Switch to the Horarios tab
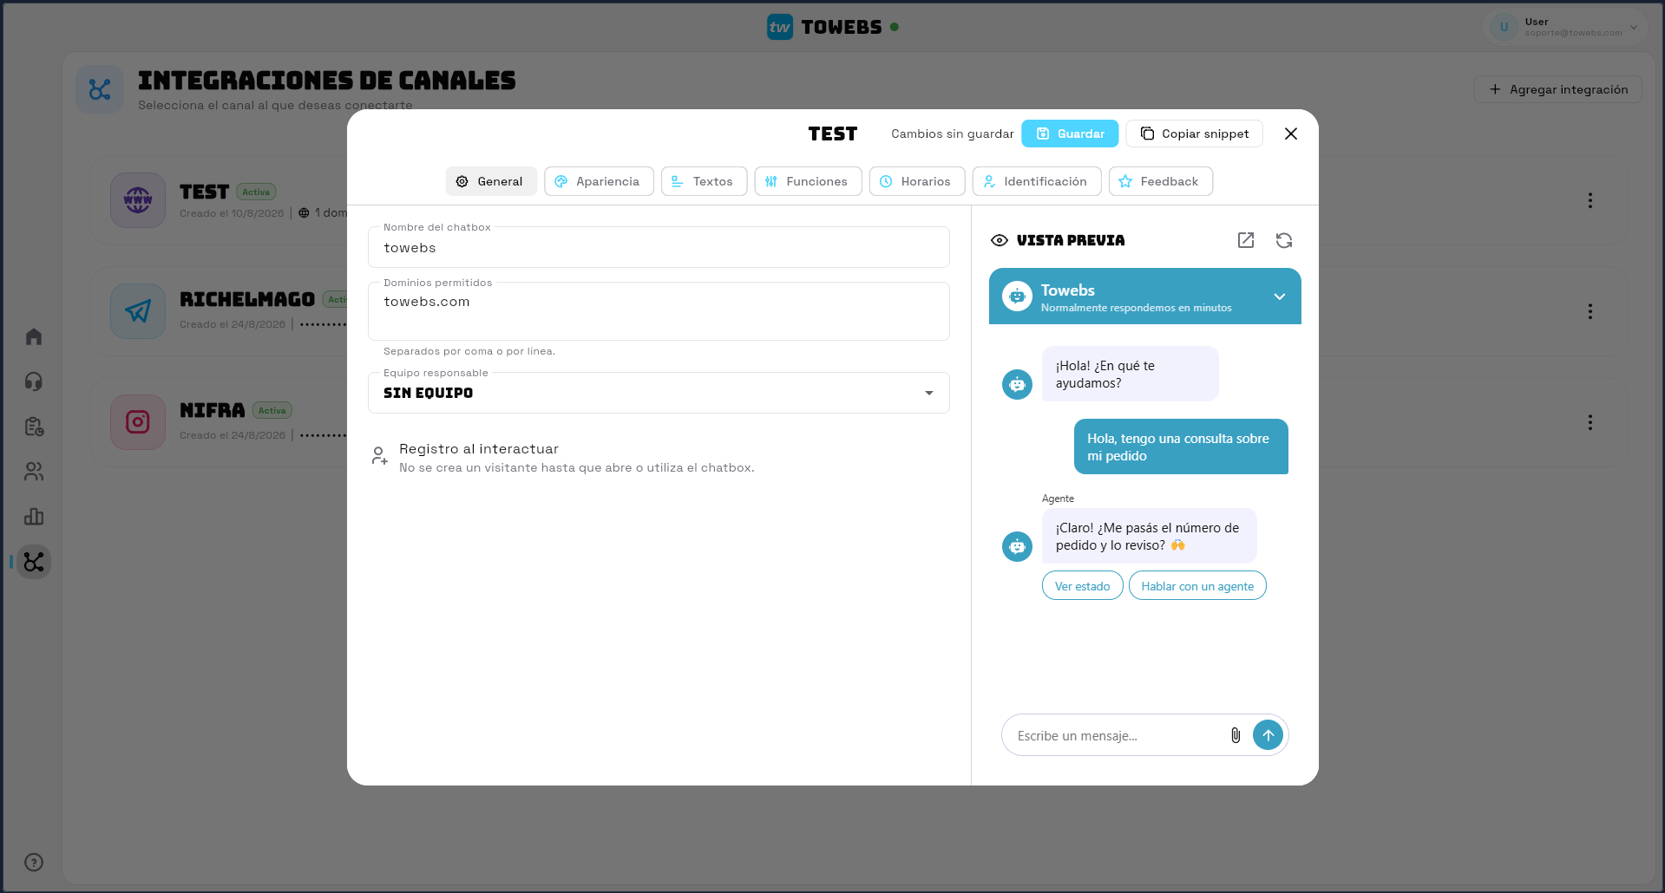Screen dimensions: 1665x893 (917, 181)
